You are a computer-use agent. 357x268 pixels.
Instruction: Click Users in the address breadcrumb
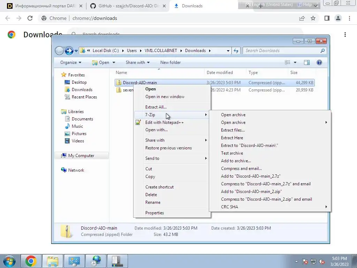pyautogui.click(x=131, y=51)
